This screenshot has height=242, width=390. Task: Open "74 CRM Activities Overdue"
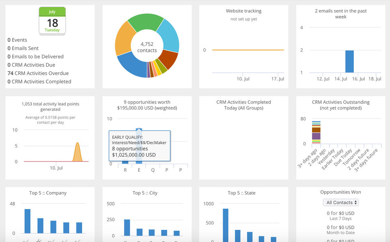click(x=38, y=73)
